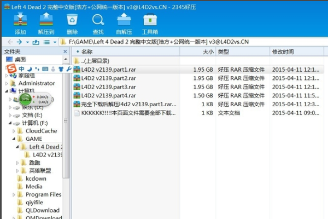The height and width of the screenshot is (219, 328).
Task: Expand the Administrator tree node
Action: (x=7, y=83)
